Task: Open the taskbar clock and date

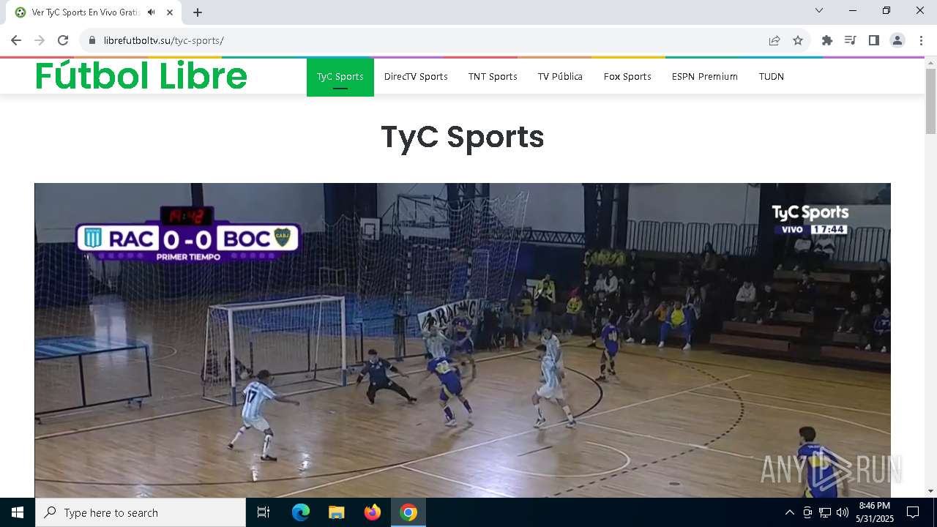Action: click(x=875, y=512)
